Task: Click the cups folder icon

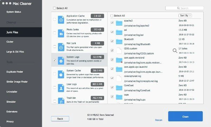Action: (119, 97)
